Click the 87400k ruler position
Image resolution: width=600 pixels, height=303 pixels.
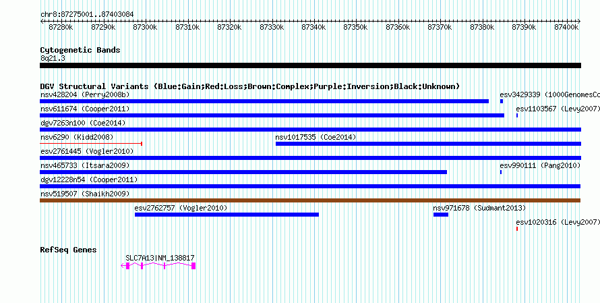coord(566,27)
